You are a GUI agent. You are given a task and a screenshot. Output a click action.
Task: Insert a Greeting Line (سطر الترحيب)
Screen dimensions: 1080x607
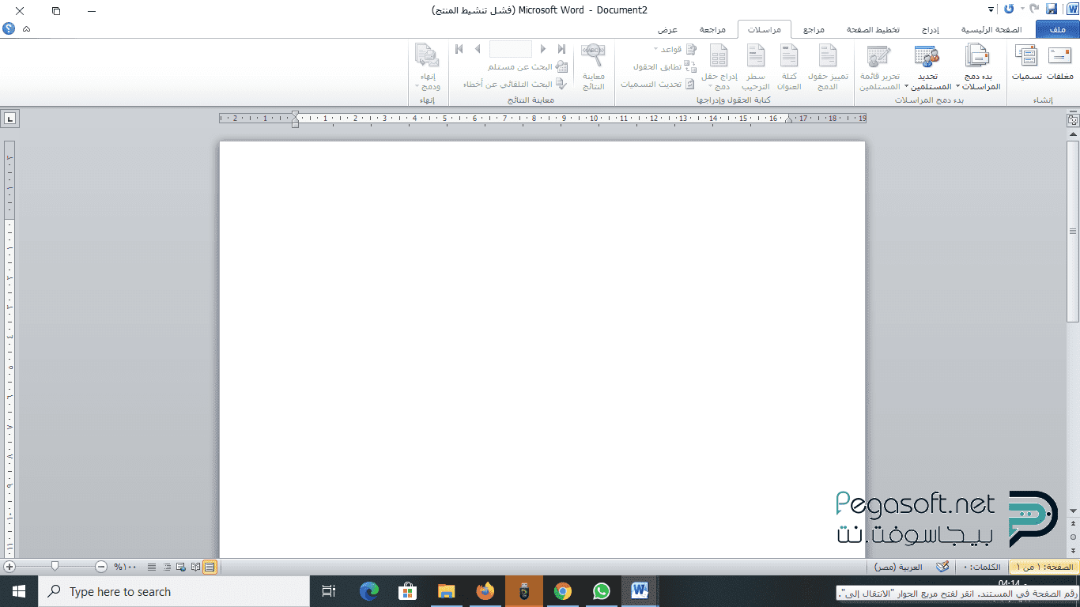(x=756, y=67)
